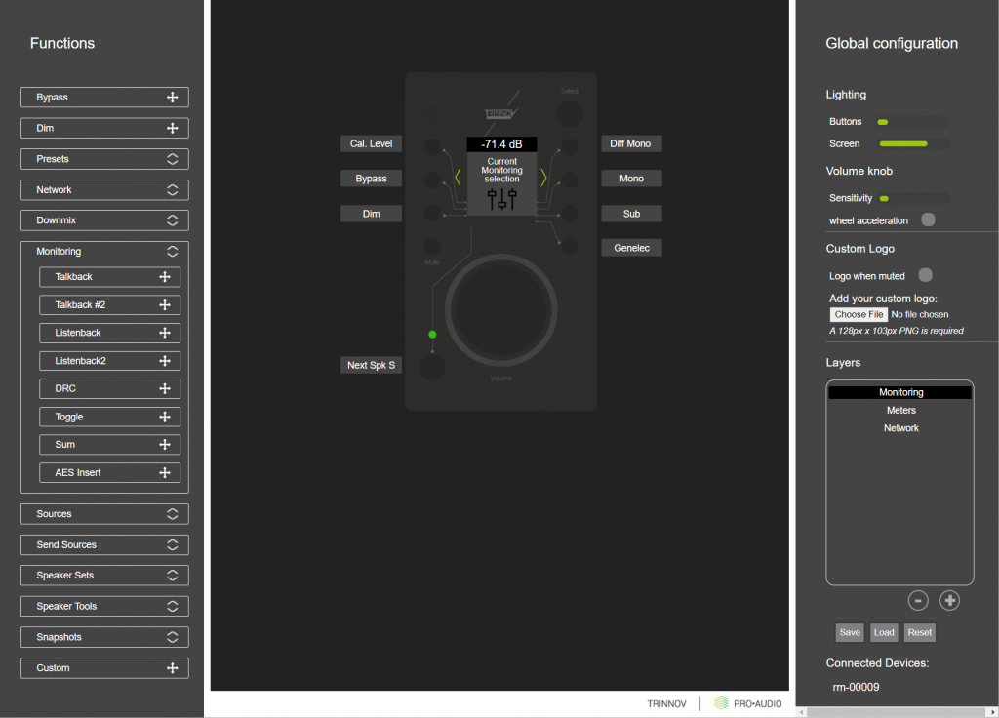999x718 pixels.
Task: Add Talkback using its plus icon
Action: point(164,276)
